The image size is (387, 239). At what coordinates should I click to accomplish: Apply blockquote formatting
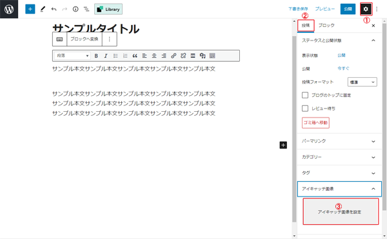(x=135, y=56)
